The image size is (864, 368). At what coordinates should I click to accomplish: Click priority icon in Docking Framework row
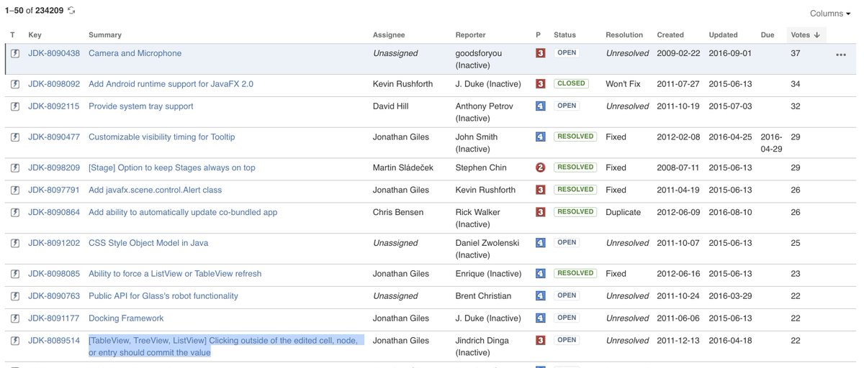[x=540, y=318]
